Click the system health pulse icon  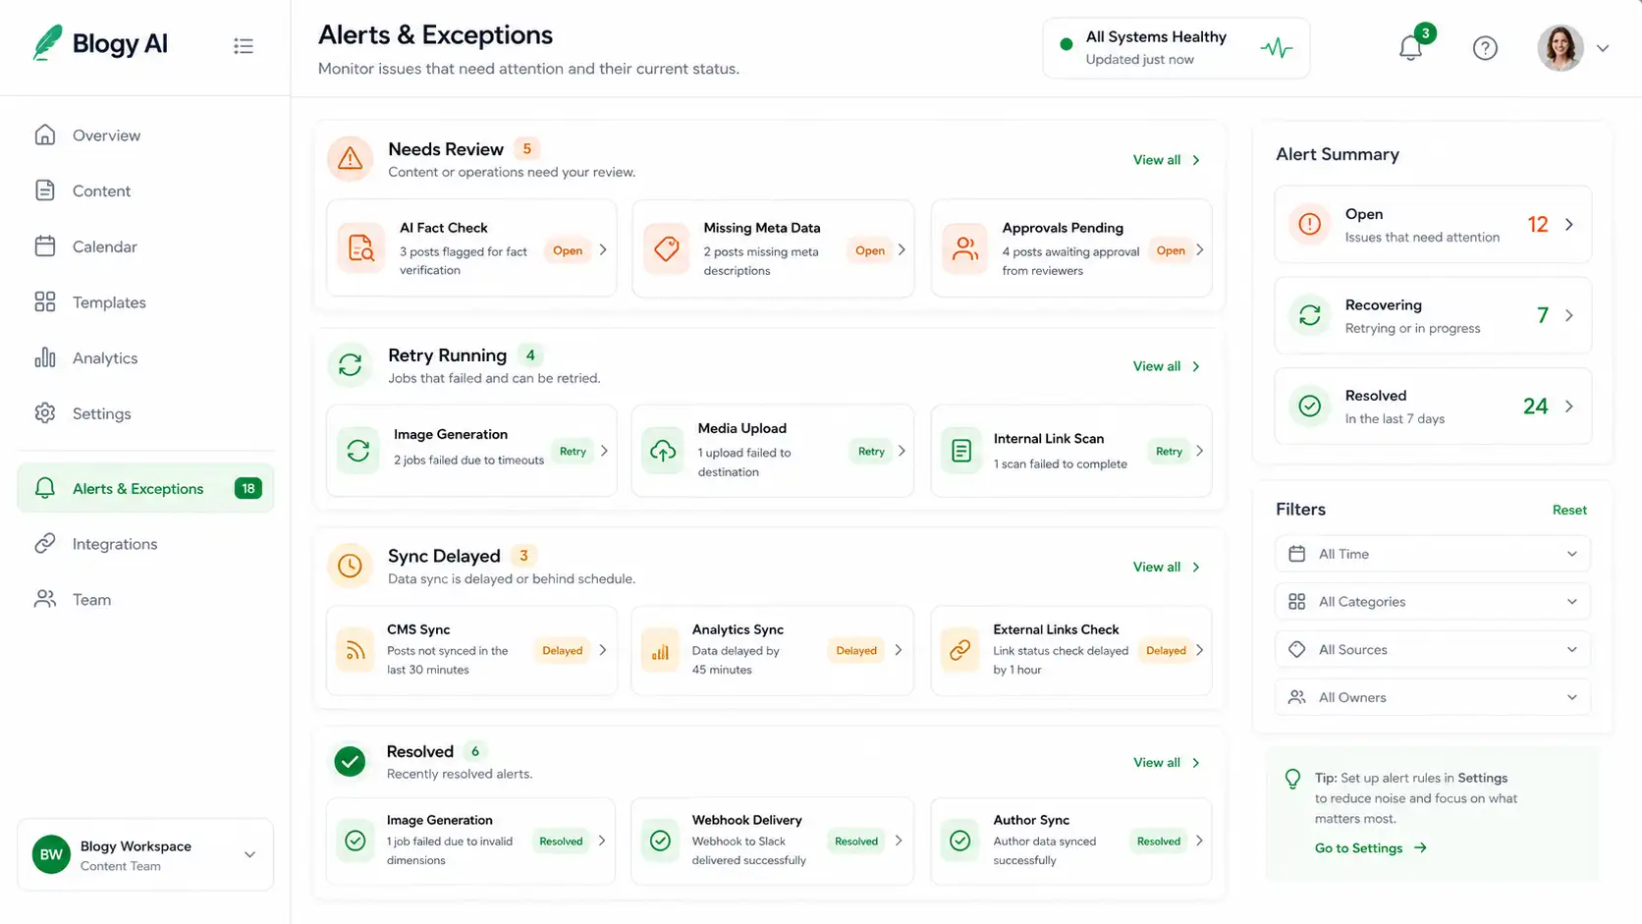point(1276,47)
